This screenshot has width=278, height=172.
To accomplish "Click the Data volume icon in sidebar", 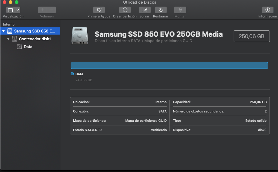I will pyautogui.click(x=19, y=47).
